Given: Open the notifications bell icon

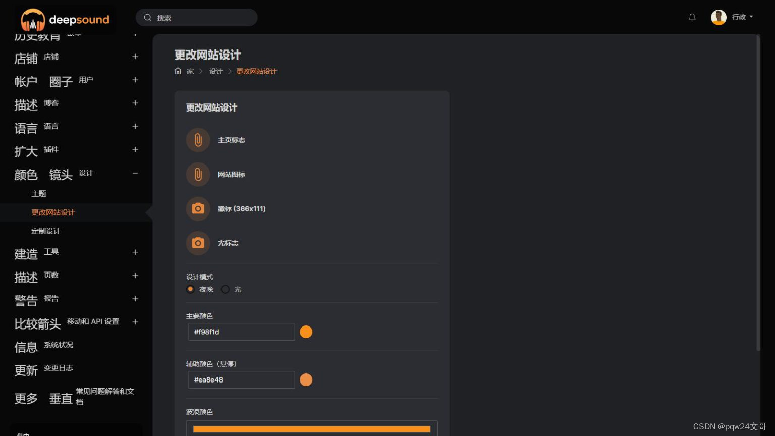Looking at the screenshot, I should point(692,17).
